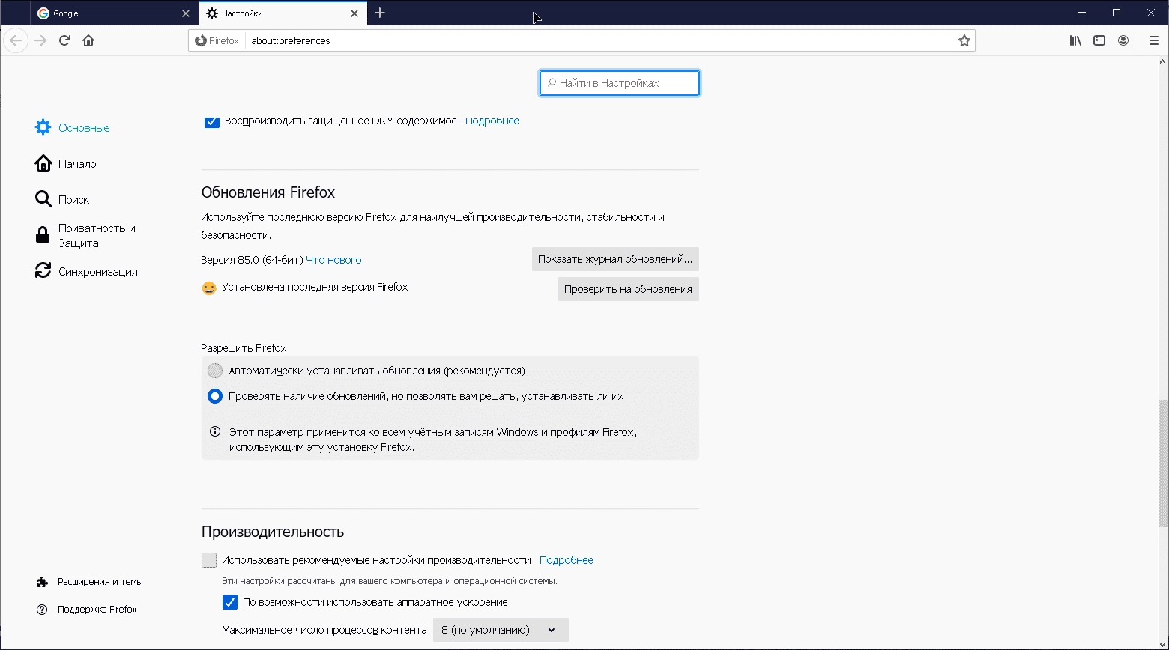Open the Поиск settings category
Viewport: 1169px width, 650px height.
click(x=62, y=199)
